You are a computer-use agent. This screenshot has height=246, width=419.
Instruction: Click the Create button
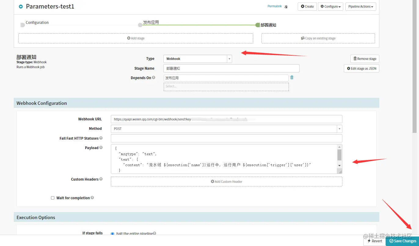coord(307,6)
